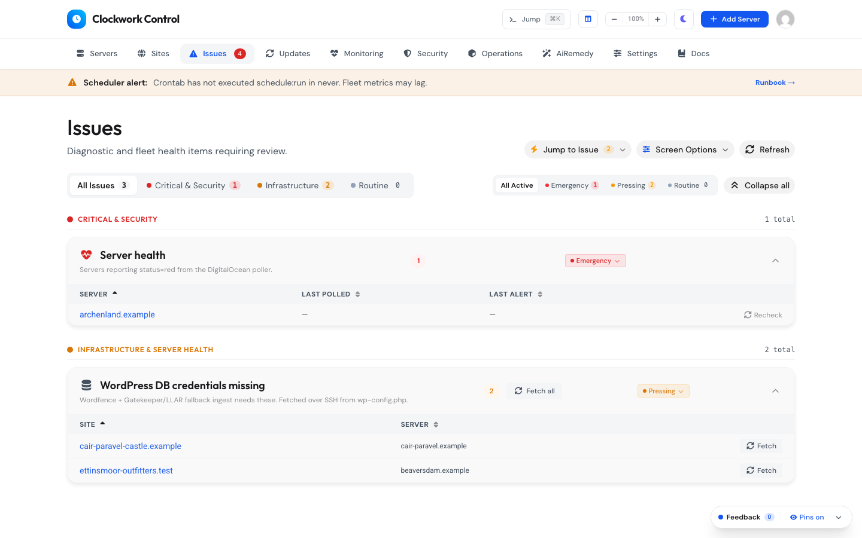Follow the Runbook link in alert
The width and height of the screenshot is (862, 538).
coord(775,82)
